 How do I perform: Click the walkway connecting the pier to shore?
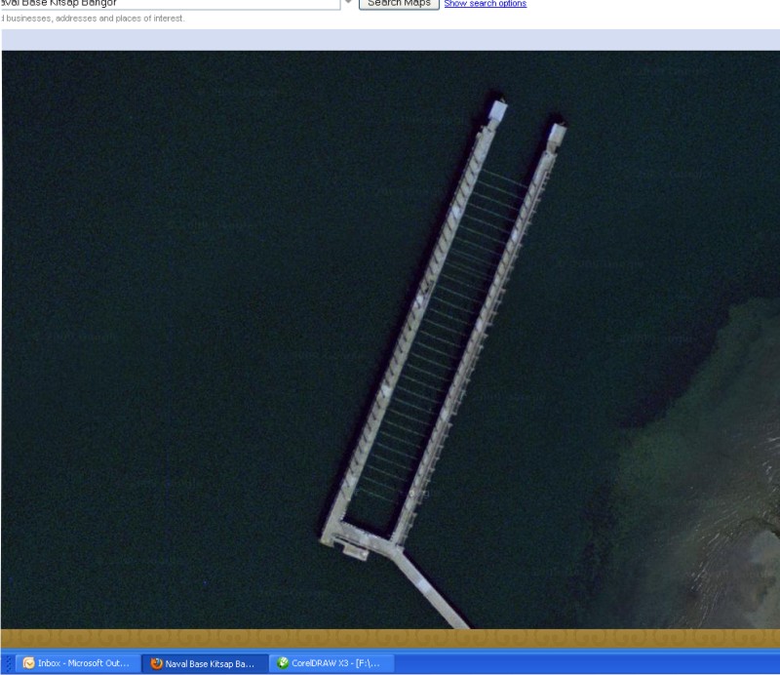(434, 589)
